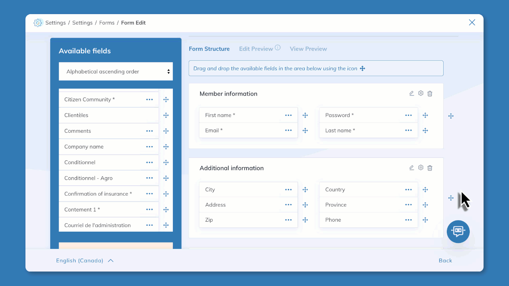
Task: Click the pencil edit icon for Member information
Action: coord(411,94)
